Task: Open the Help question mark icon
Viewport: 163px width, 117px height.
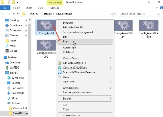Action: (x=161, y=8)
